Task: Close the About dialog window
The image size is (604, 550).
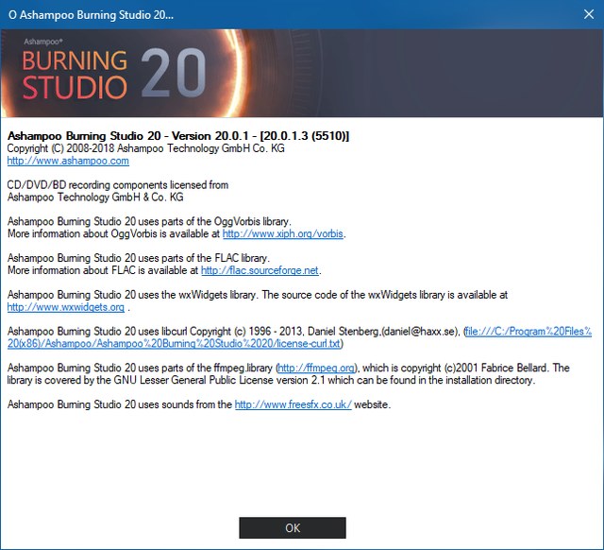Action: 581,16
